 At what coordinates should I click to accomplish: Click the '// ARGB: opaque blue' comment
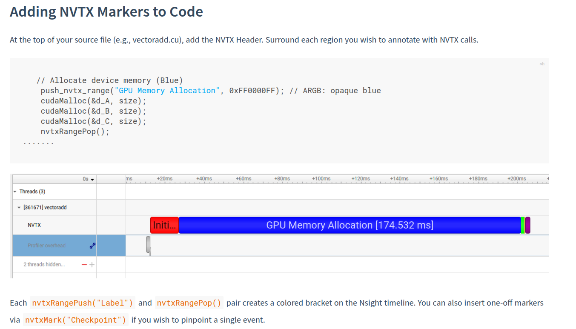coord(335,91)
